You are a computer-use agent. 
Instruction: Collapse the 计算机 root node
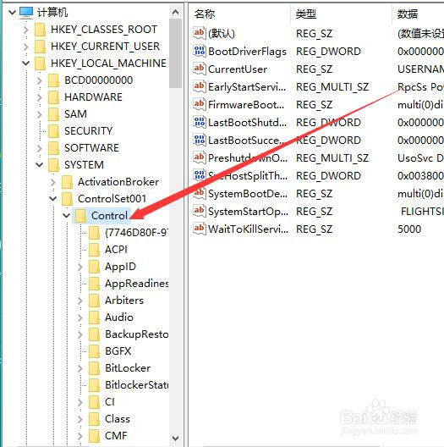pyautogui.click(x=12, y=12)
